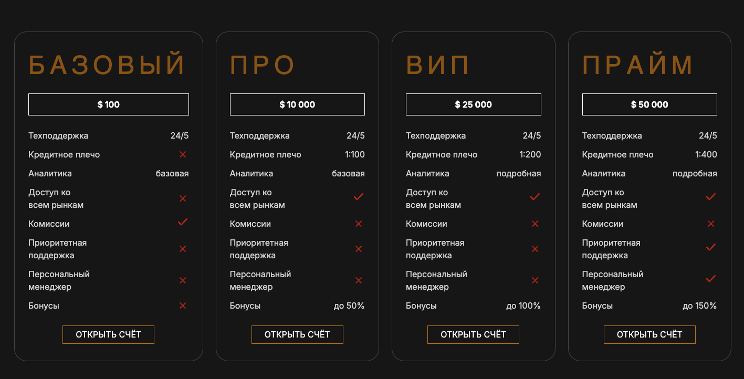Click the $ 10 000 price box in ПРО

point(297,104)
